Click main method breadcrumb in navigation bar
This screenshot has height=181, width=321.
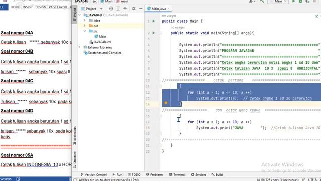coord(122,1)
